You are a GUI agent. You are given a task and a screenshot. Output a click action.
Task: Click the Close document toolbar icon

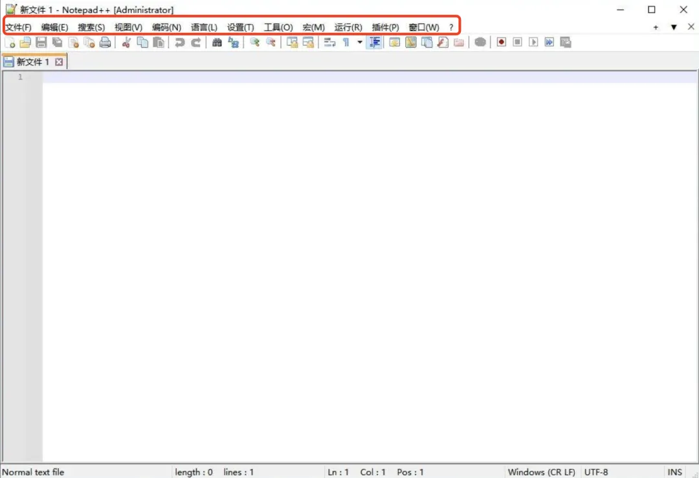click(x=74, y=42)
